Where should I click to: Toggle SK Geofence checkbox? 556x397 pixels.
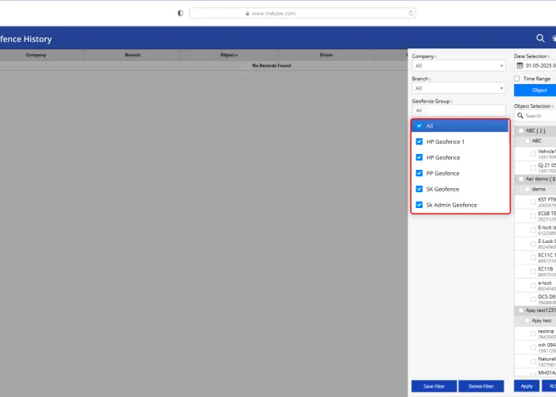click(419, 189)
